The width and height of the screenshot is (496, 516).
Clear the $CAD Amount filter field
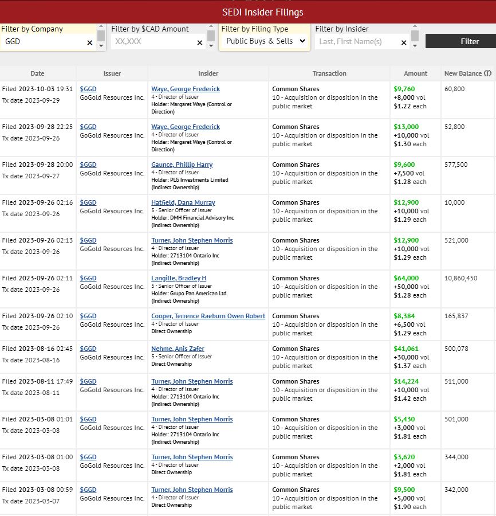[199, 42]
